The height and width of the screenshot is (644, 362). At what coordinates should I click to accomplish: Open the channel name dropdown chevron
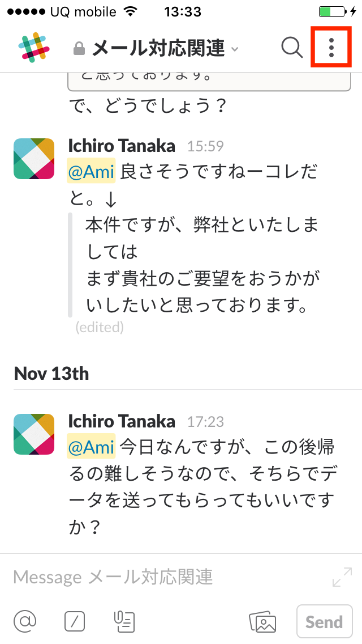236,49
